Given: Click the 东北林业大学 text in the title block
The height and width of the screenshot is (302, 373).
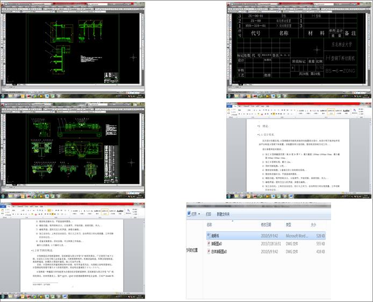Looking at the screenshot, I should pos(342,44).
